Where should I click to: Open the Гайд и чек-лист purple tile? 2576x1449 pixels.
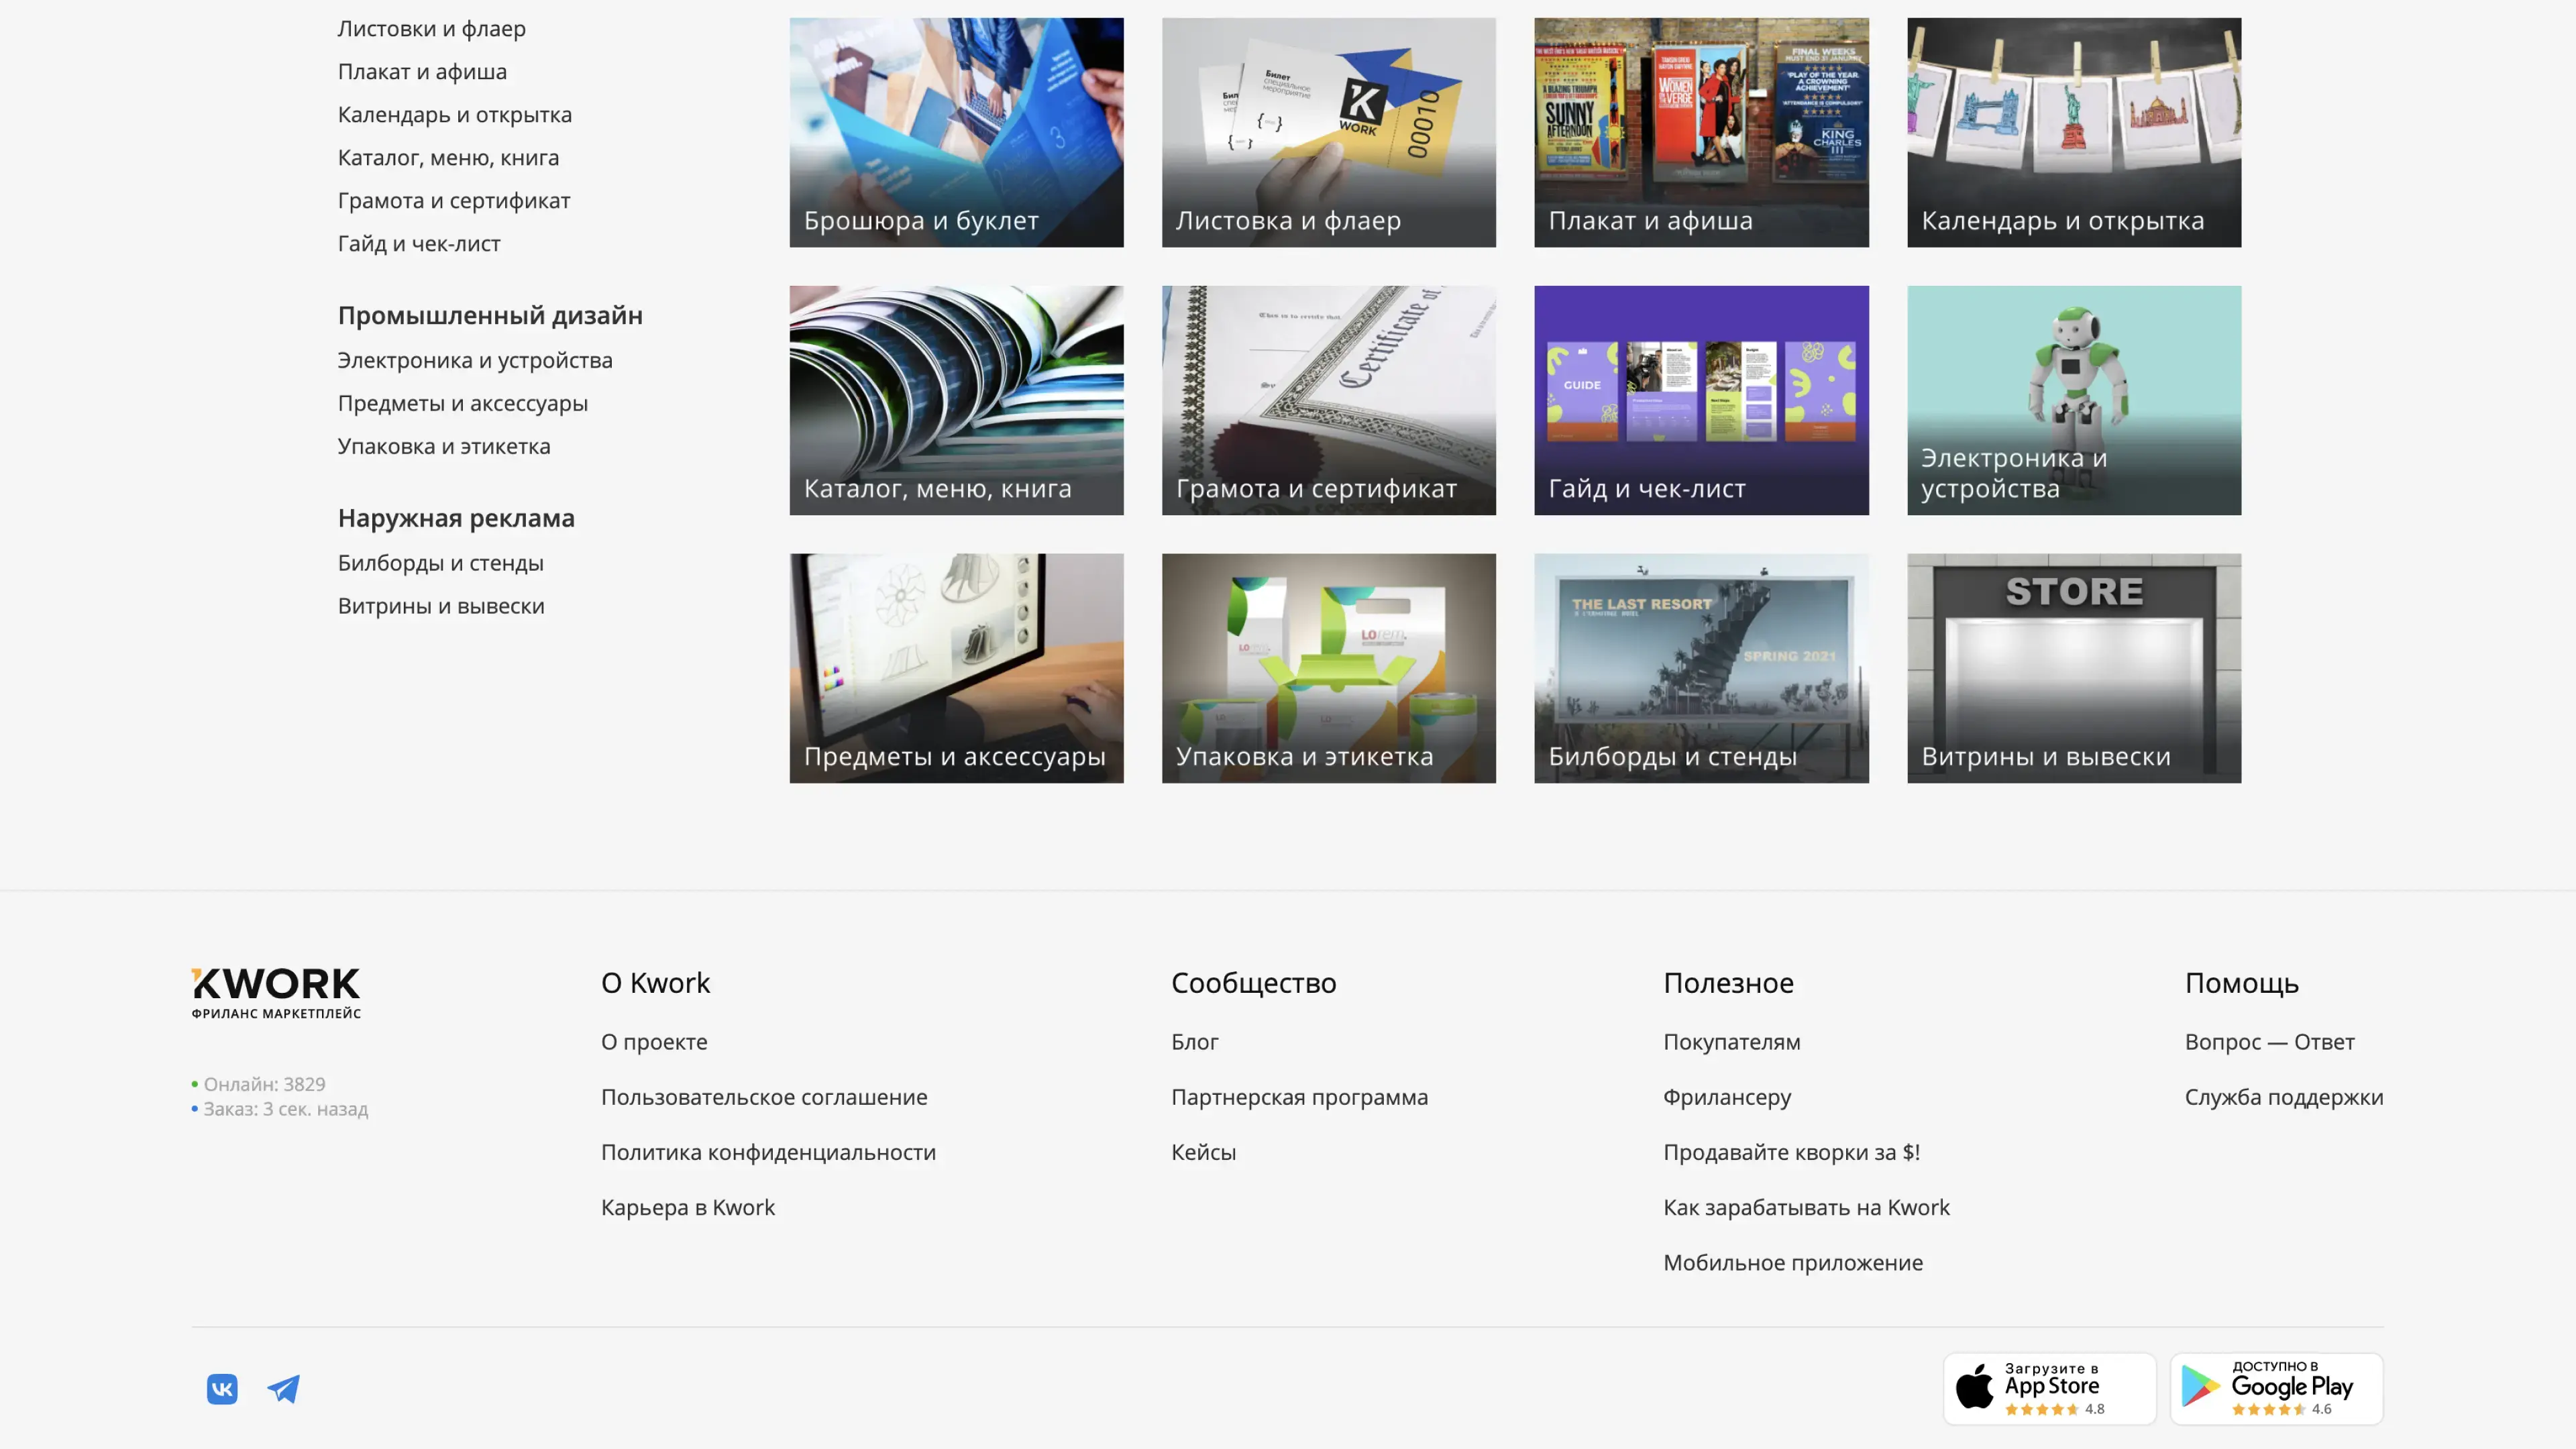[1701, 400]
